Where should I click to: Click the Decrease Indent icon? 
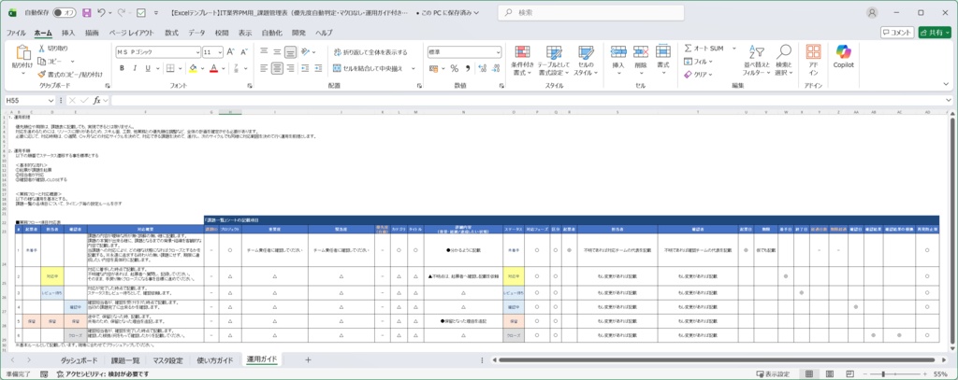305,68
